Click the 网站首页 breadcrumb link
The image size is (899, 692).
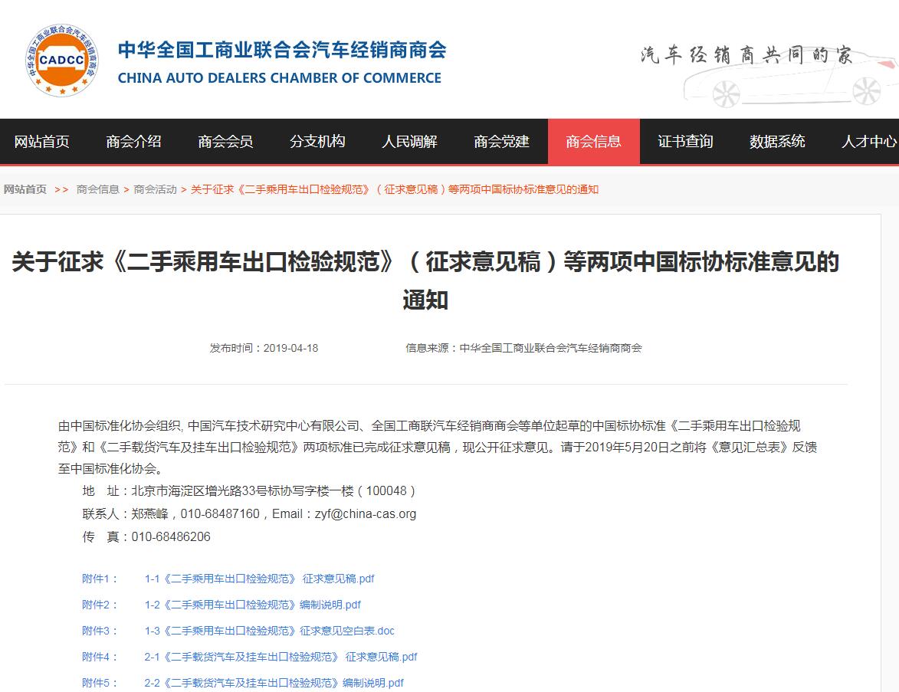click(x=25, y=189)
